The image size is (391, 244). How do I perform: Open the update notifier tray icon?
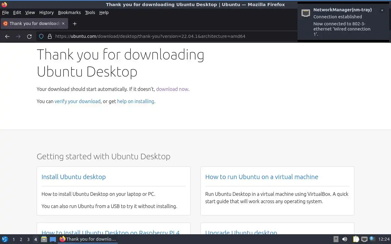372,239
